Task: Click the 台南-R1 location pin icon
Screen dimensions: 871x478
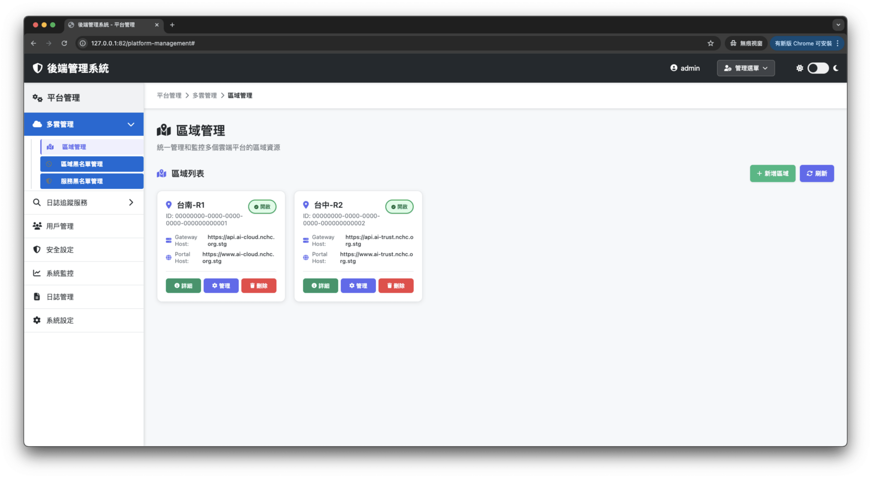Action: (x=169, y=205)
